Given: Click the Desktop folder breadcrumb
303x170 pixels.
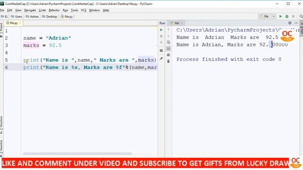Looking at the screenshot, I should click(49, 17).
